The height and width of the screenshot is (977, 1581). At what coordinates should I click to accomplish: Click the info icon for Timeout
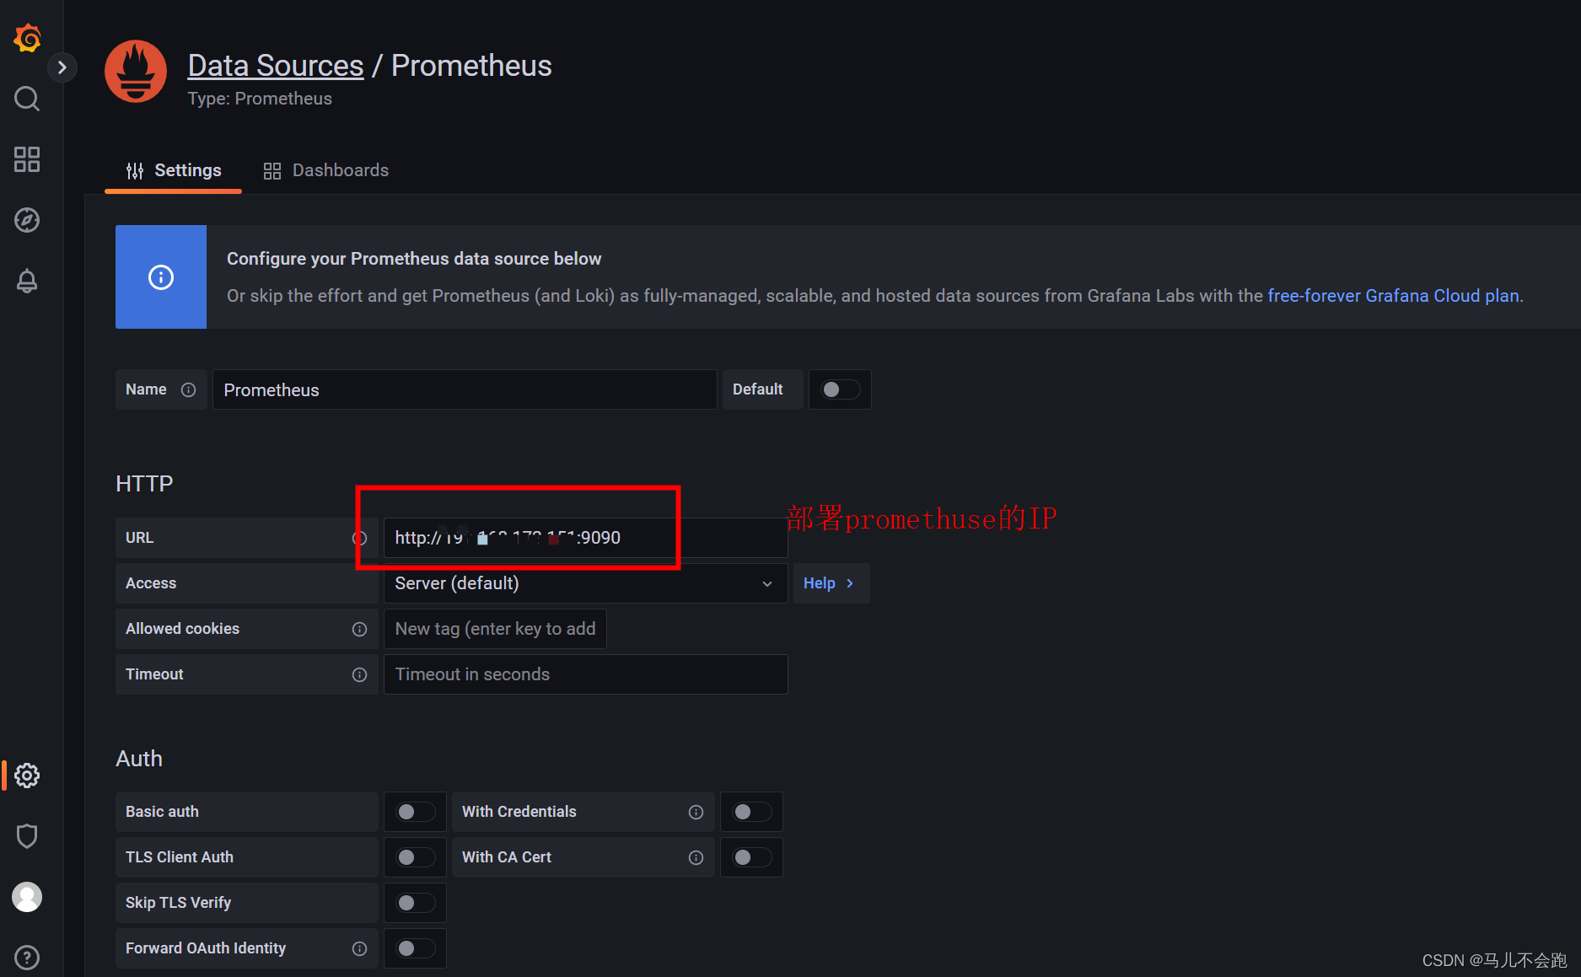tap(360, 674)
